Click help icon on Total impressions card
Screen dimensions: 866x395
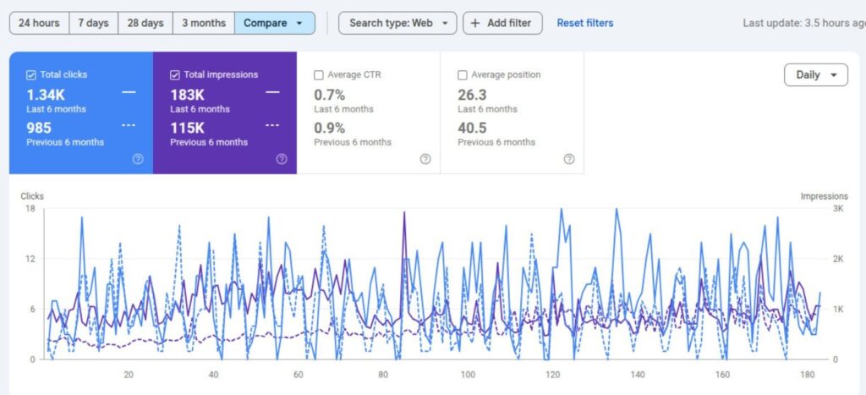(x=282, y=159)
